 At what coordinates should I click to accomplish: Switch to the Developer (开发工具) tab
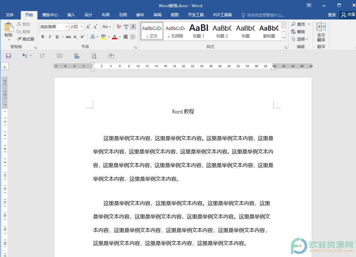(196, 15)
